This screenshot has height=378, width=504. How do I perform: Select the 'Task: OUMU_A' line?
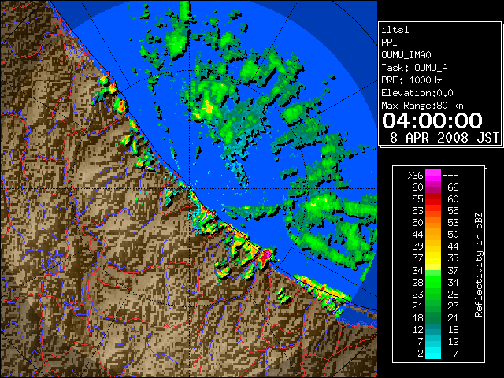click(x=415, y=68)
